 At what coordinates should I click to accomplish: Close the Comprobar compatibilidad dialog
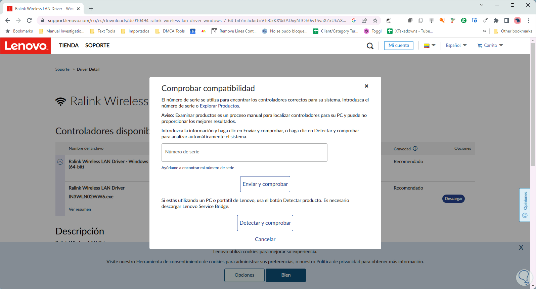coord(366,86)
